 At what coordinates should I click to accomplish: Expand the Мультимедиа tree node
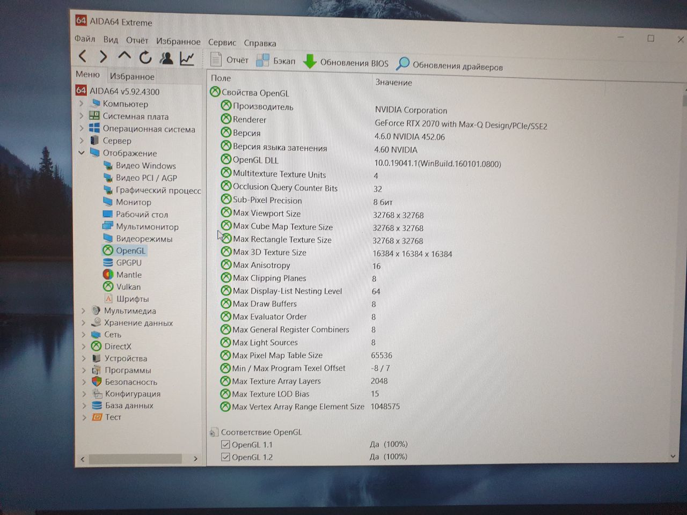point(83,311)
